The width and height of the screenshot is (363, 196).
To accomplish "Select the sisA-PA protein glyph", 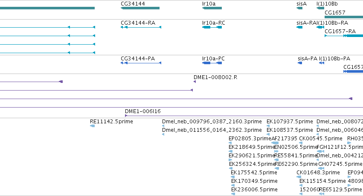I will (300, 63).
